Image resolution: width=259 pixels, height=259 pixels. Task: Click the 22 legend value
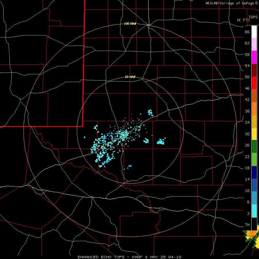pos(247,157)
